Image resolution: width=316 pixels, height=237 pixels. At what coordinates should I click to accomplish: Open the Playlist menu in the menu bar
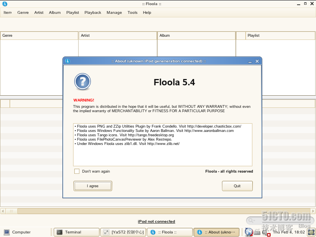[73, 13]
